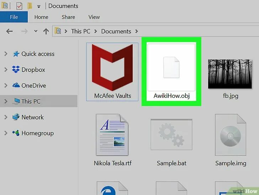The height and width of the screenshot is (195, 259).
Task: Click the New Folder icon in title bar
Action: tap(30, 6)
